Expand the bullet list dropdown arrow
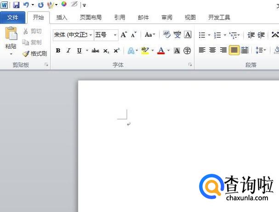279x212 pixels. point(209,35)
